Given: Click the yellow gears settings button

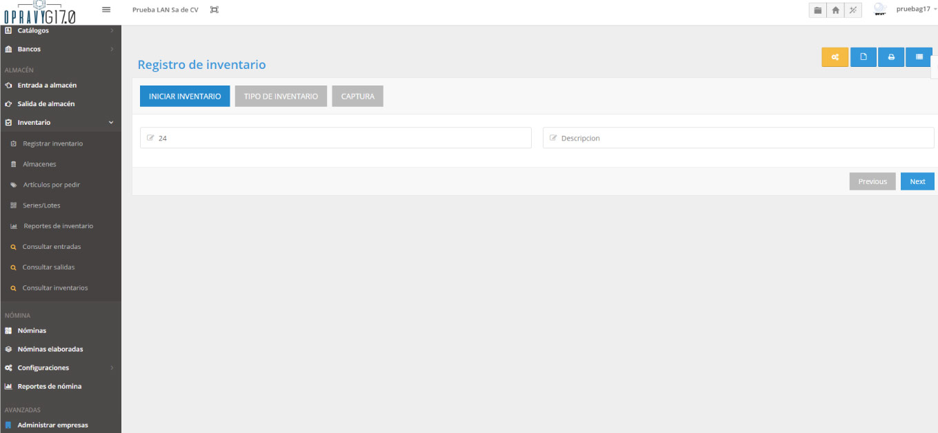Looking at the screenshot, I should (835, 57).
